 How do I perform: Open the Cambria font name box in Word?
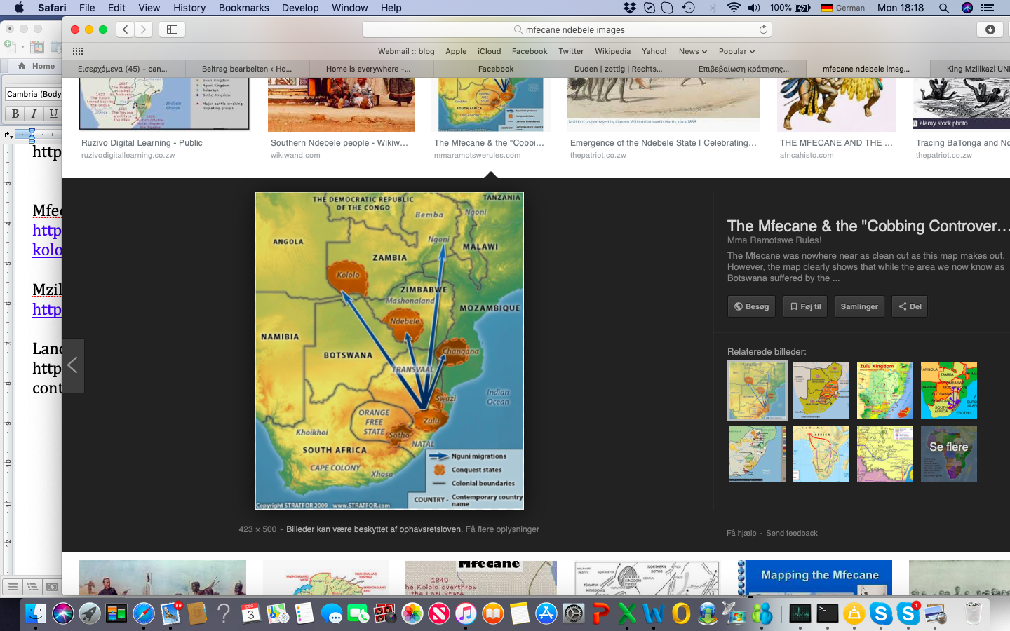tap(32, 94)
